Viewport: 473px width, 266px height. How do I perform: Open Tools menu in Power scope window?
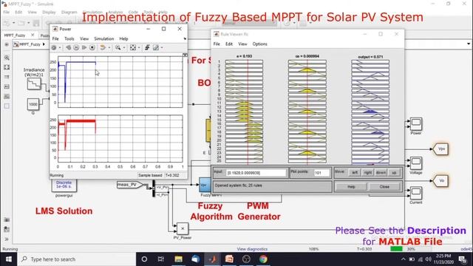pyautogui.click(x=69, y=38)
